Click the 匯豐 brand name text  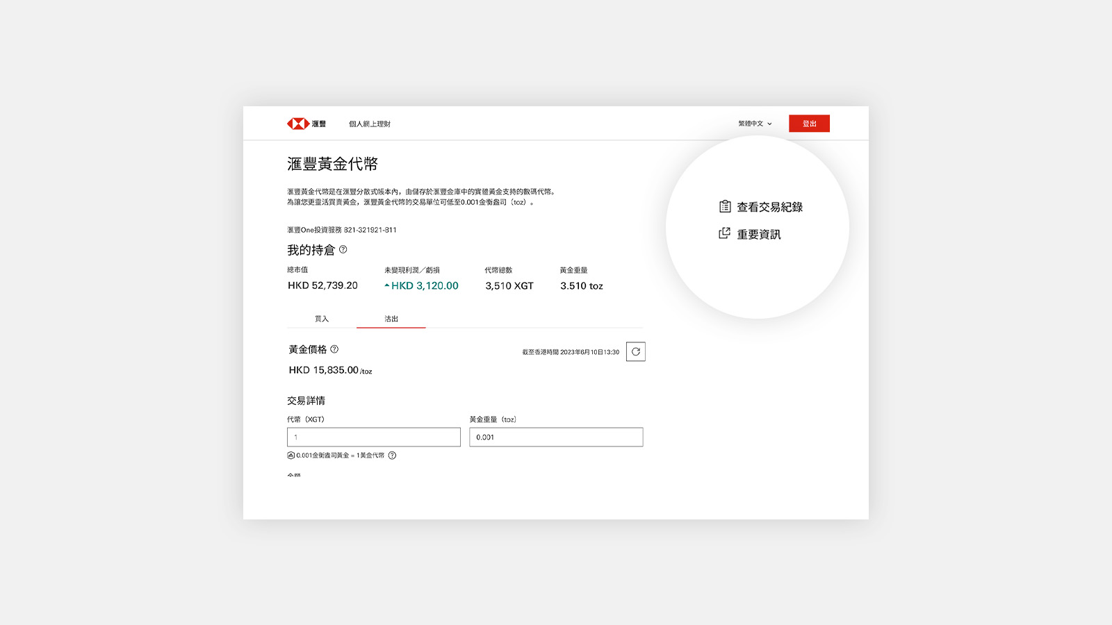click(x=319, y=124)
